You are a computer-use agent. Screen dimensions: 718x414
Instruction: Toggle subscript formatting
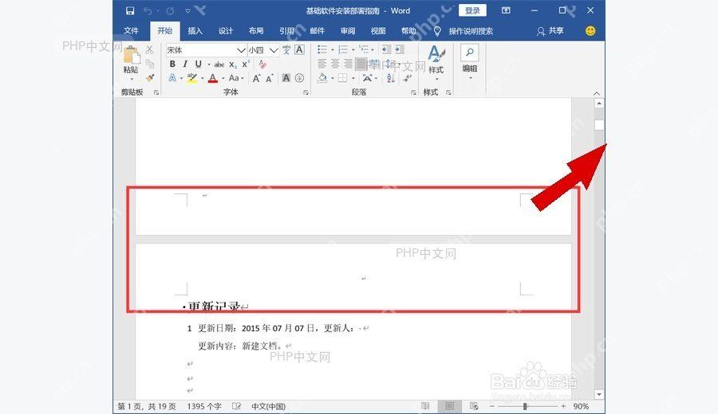tap(233, 64)
